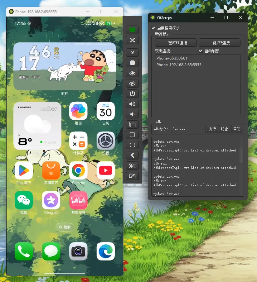257x282 pixels.
Task: Open the 相册 gallery app
Action: tap(78, 111)
